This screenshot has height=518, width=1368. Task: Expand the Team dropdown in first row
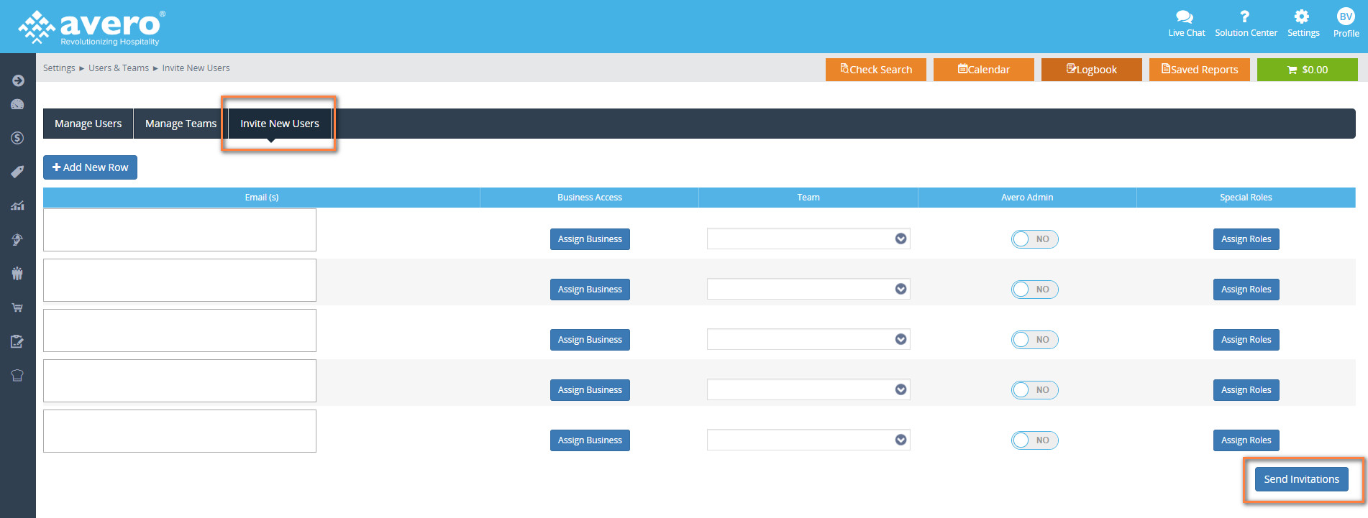pos(808,239)
